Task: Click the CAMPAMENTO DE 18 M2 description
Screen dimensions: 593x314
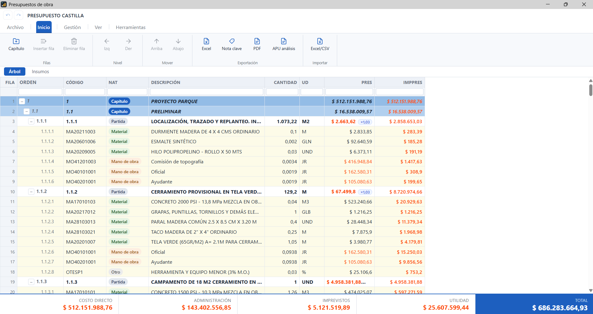Action: pyautogui.click(x=206, y=282)
